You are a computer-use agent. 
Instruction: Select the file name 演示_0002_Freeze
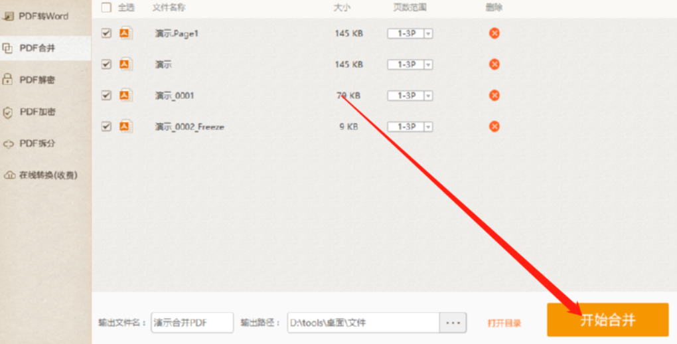point(190,127)
